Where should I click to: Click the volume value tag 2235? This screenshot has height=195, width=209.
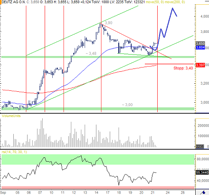click(x=200, y=146)
